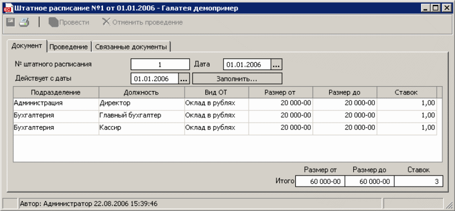Maximize the Штатное расписание window
This screenshot has width=455, height=211.
pos(436,8)
